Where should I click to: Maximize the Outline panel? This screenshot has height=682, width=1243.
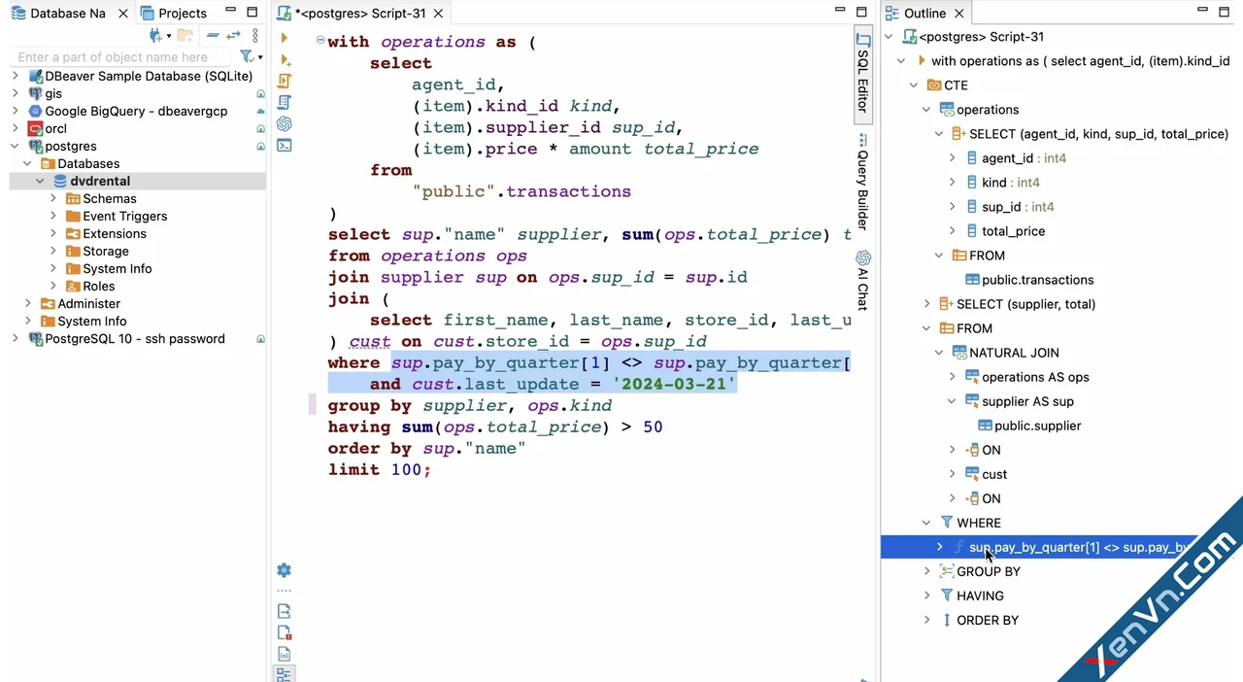pos(1224,11)
